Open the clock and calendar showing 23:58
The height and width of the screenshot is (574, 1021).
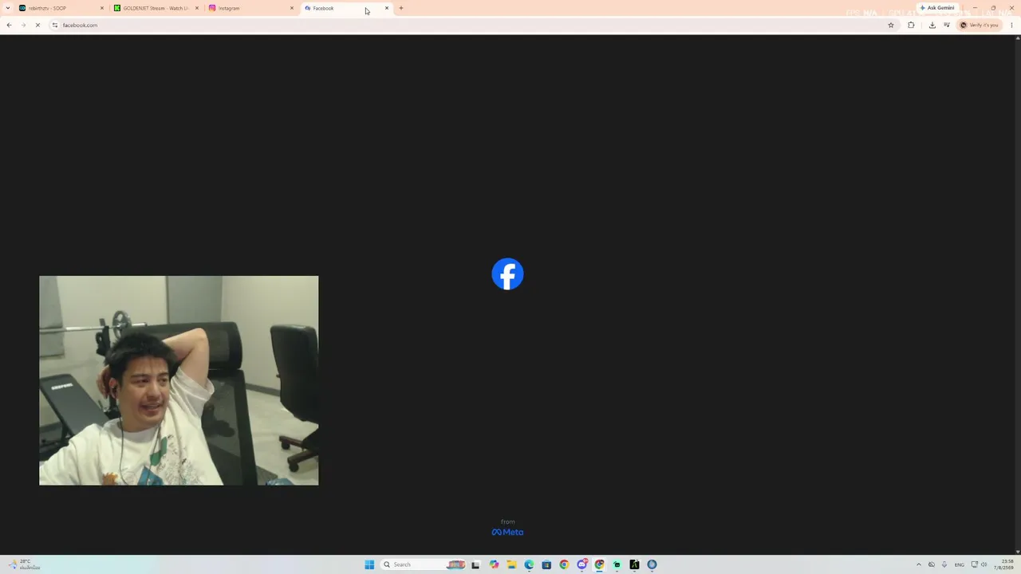point(1003,564)
